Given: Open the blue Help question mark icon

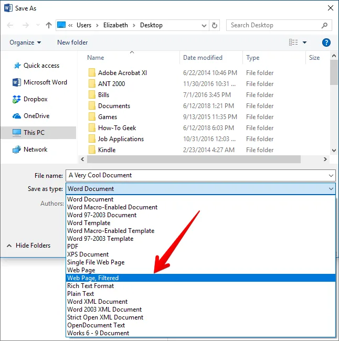Looking at the screenshot, I should point(326,42).
